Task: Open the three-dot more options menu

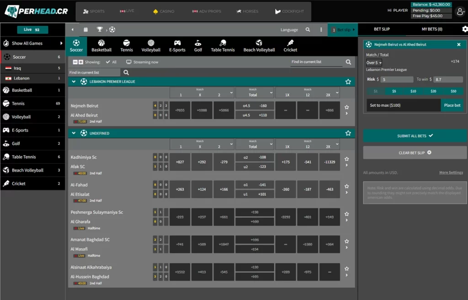Action: 321,30
